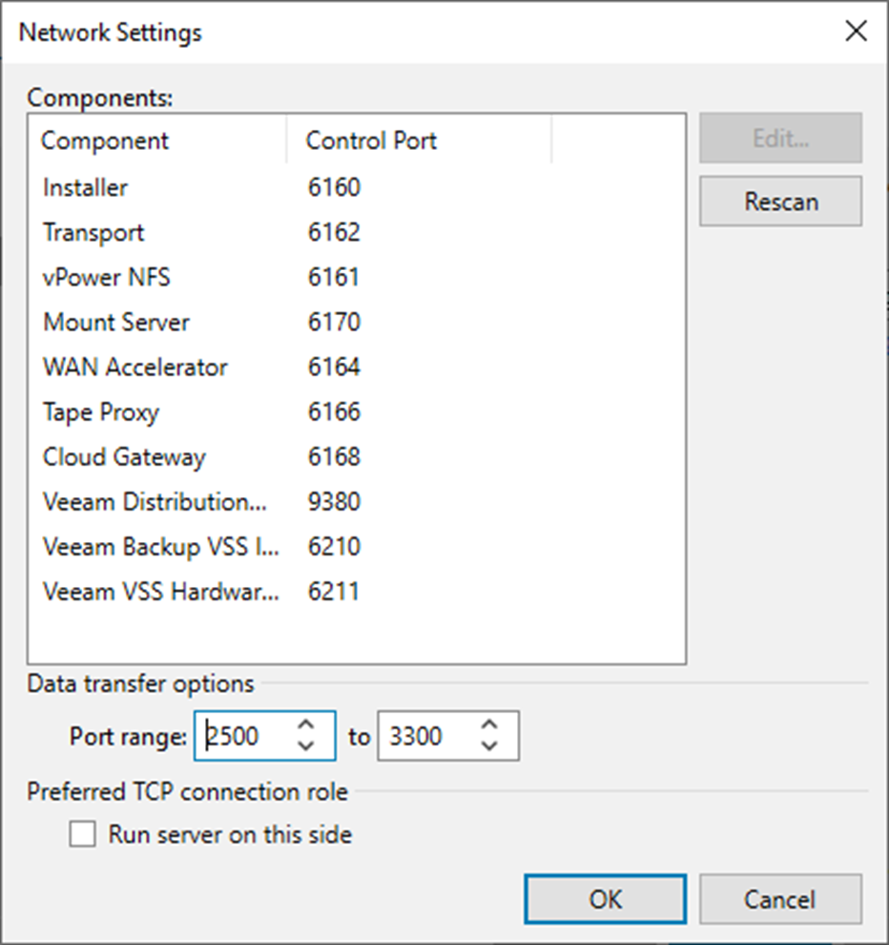Select the Tape Proxy component

(x=357, y=411)
